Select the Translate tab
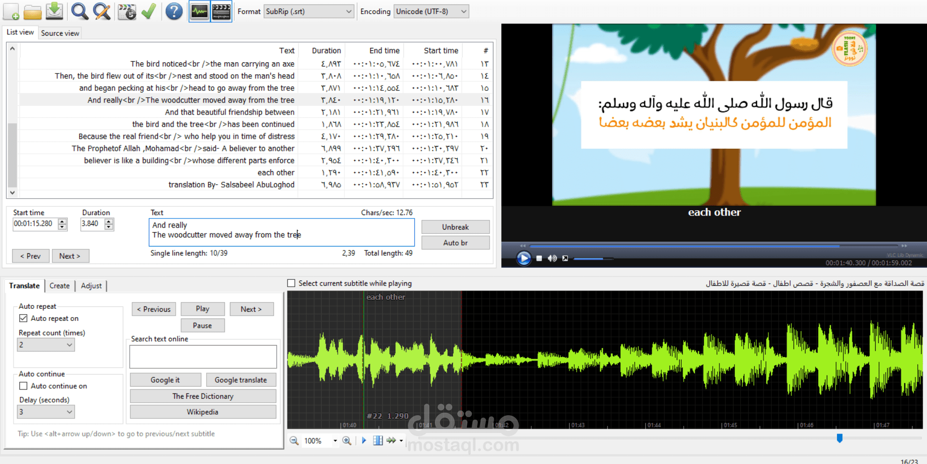927x464 pixels. coord(24,286)
